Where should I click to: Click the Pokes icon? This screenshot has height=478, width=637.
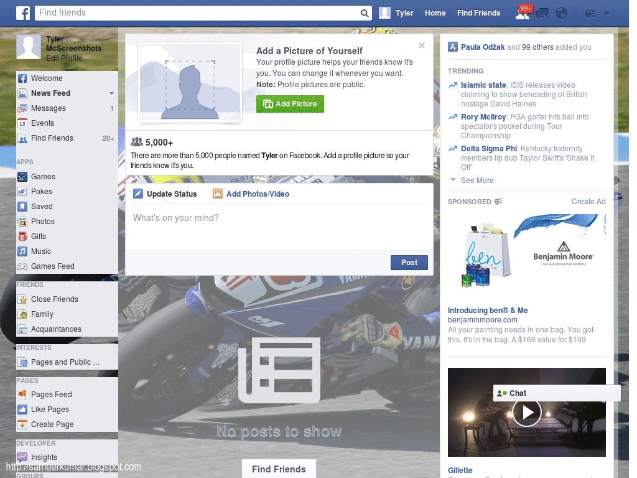(x=22, y=192)
